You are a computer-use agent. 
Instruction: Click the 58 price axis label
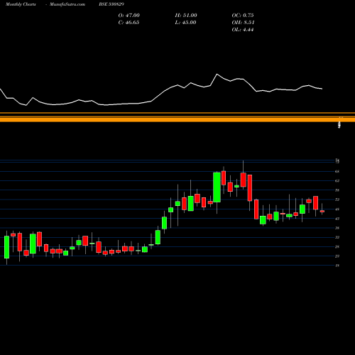point(337,190)
